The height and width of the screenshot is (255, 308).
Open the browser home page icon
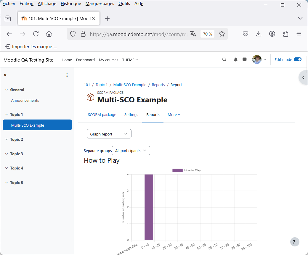tap(49, 34)
